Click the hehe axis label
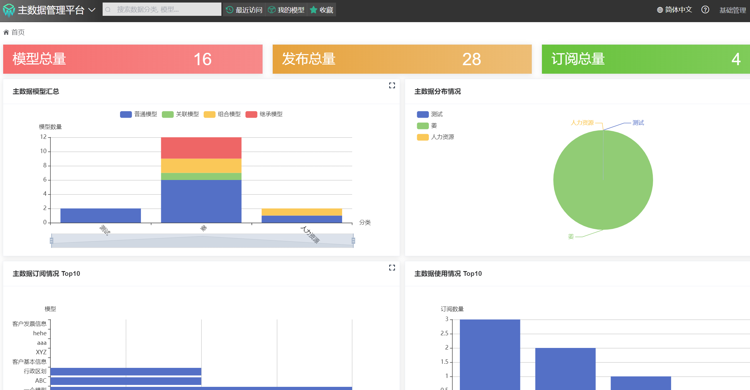Viewport: 750px width, 390px height. [x=40, y=333]
